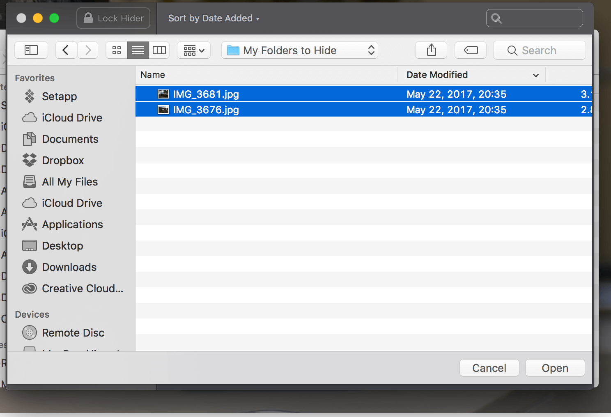Select the list view icon

[x=138, y=50]
